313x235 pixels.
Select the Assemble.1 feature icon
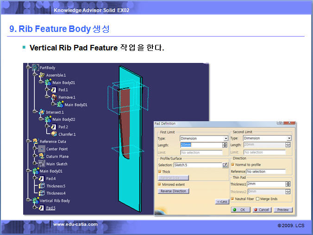pyautogui.click(x=41, y=75)
